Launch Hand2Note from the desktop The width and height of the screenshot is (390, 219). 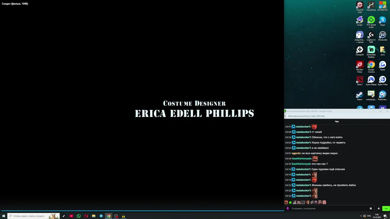coord(371,6)
